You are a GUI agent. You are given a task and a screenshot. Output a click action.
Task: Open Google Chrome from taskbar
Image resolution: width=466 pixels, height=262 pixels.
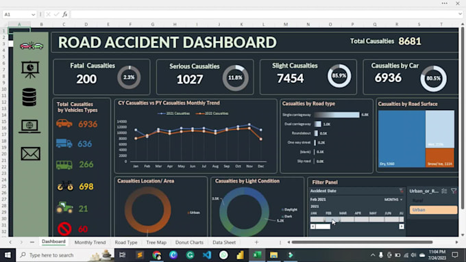click(157, 255)
